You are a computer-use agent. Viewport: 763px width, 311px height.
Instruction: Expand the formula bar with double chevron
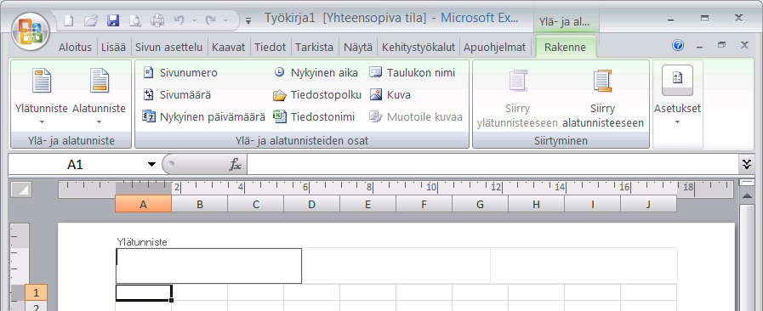(747, 164)
